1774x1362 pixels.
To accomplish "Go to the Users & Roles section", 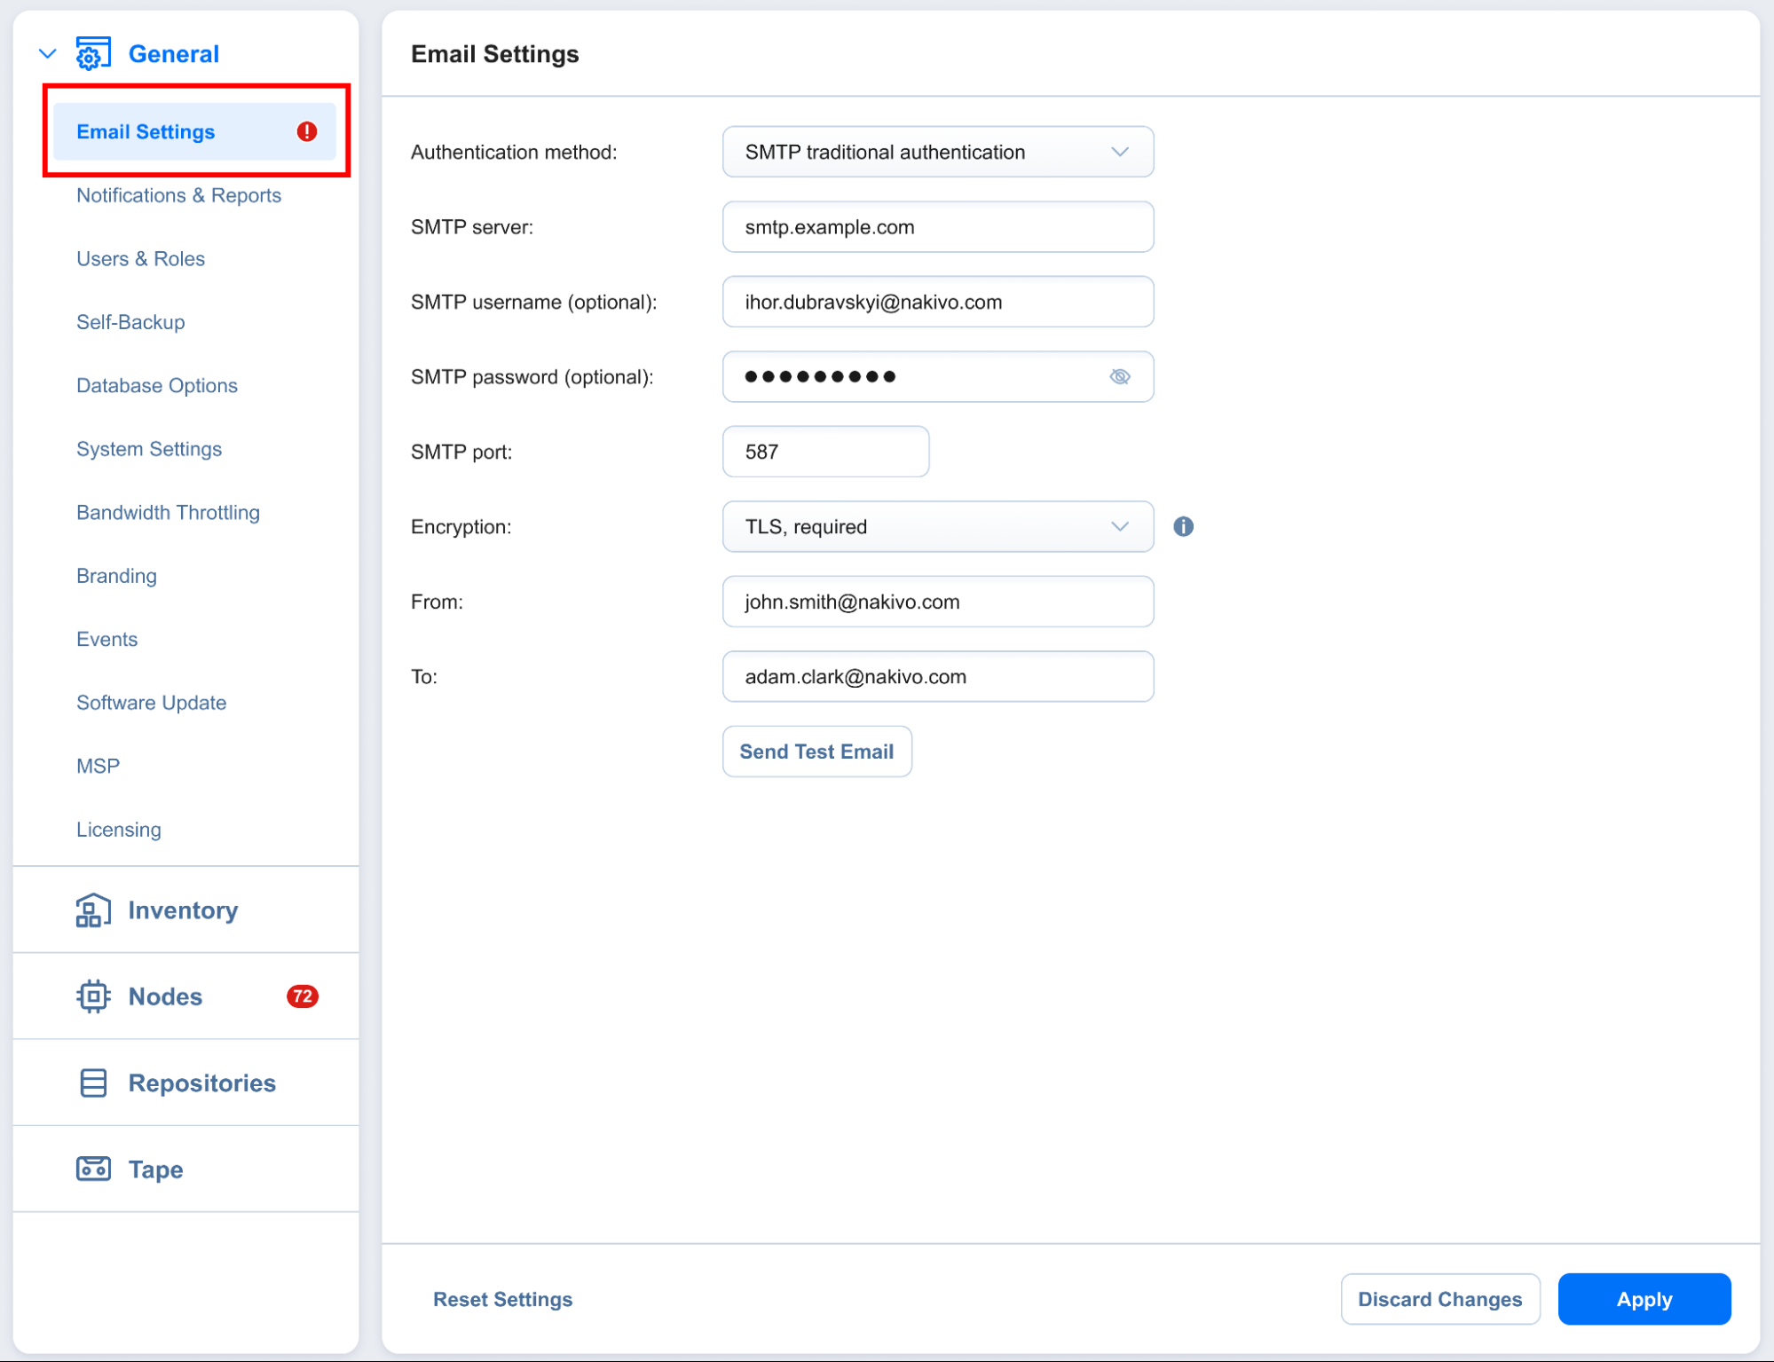I will 140,259.
